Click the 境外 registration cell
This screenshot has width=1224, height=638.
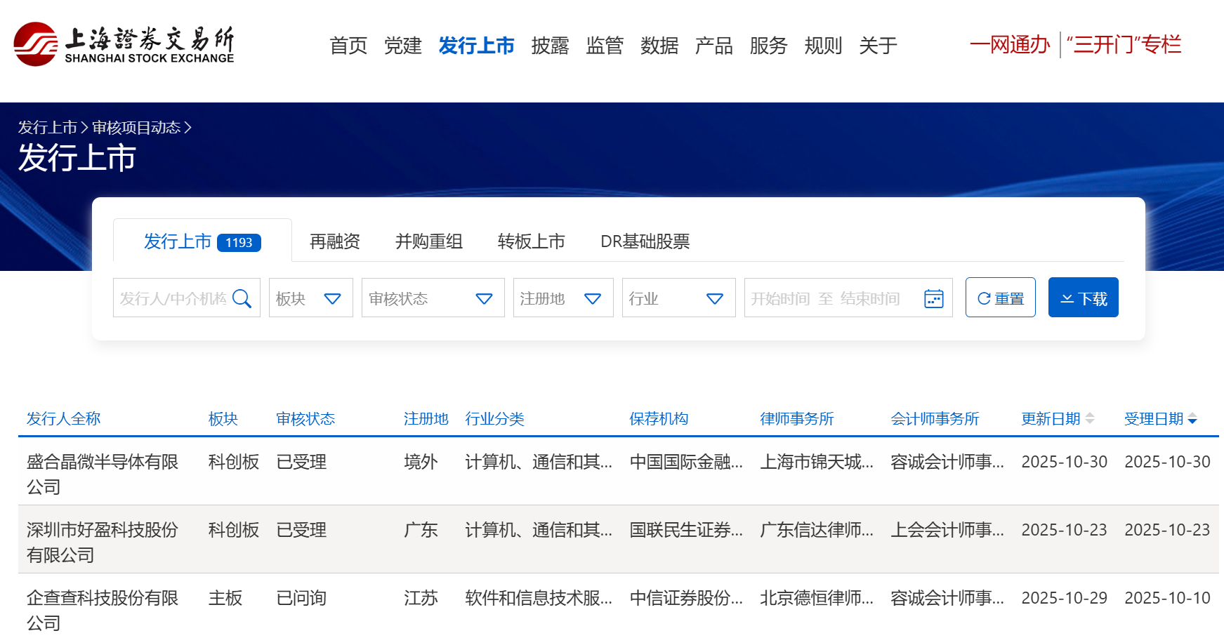[x=421, y=462]
